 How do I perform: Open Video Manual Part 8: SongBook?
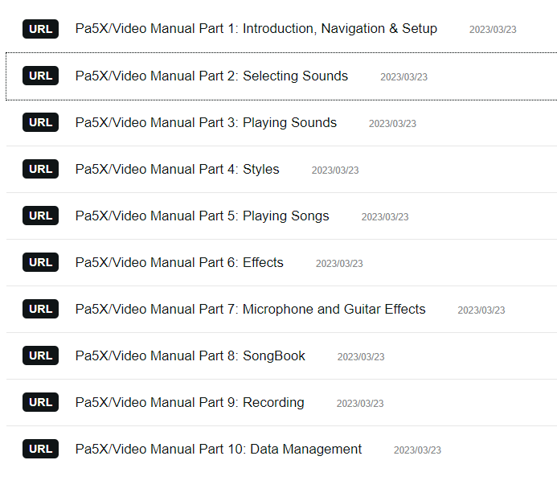(190, 355)
